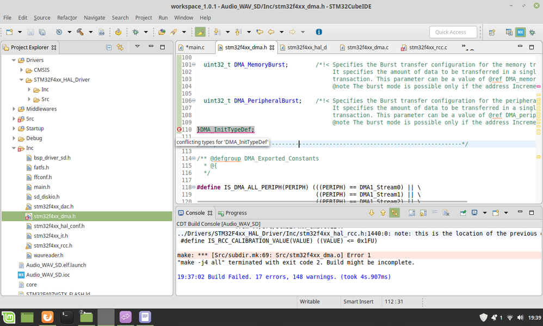Click console scroll-down arrow icon
The image size is (543, 326).
372,213
